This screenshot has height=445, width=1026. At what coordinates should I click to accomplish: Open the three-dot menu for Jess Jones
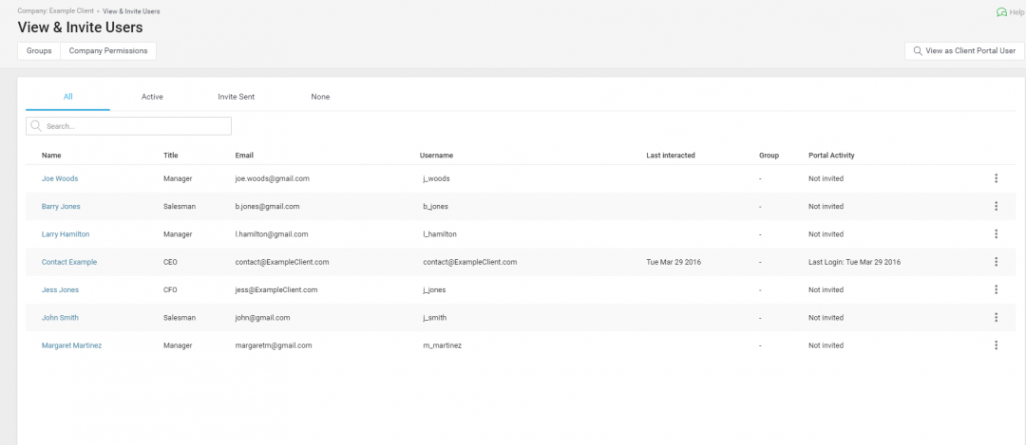[996, 289]
